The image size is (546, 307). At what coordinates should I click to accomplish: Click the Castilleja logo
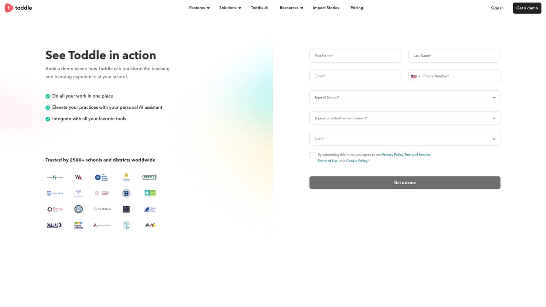coord(102,209)
